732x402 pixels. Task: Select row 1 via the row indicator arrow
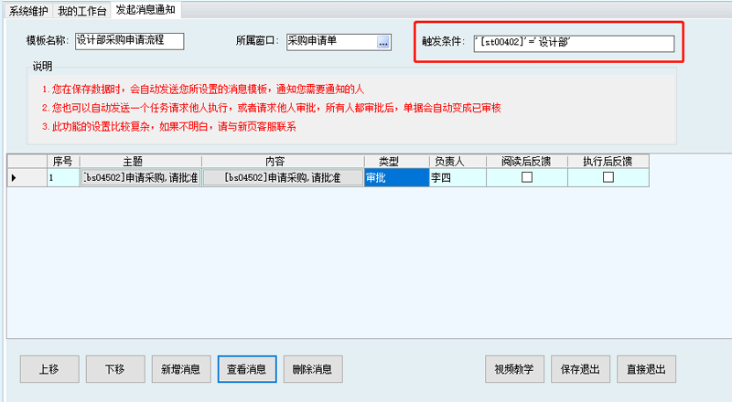click(14, 178)
